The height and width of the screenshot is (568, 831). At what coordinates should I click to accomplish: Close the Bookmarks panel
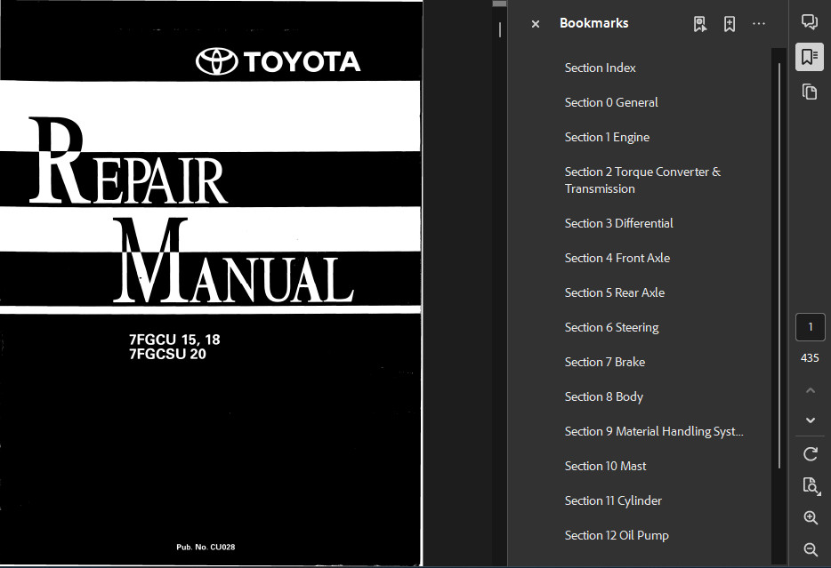535,24
